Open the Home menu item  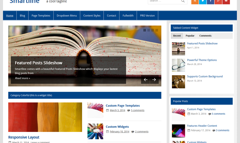point(10,16)
